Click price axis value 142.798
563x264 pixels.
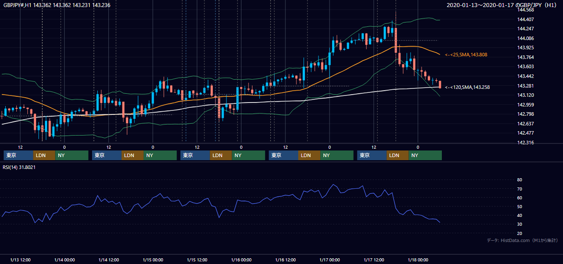(x=526, y=114)
